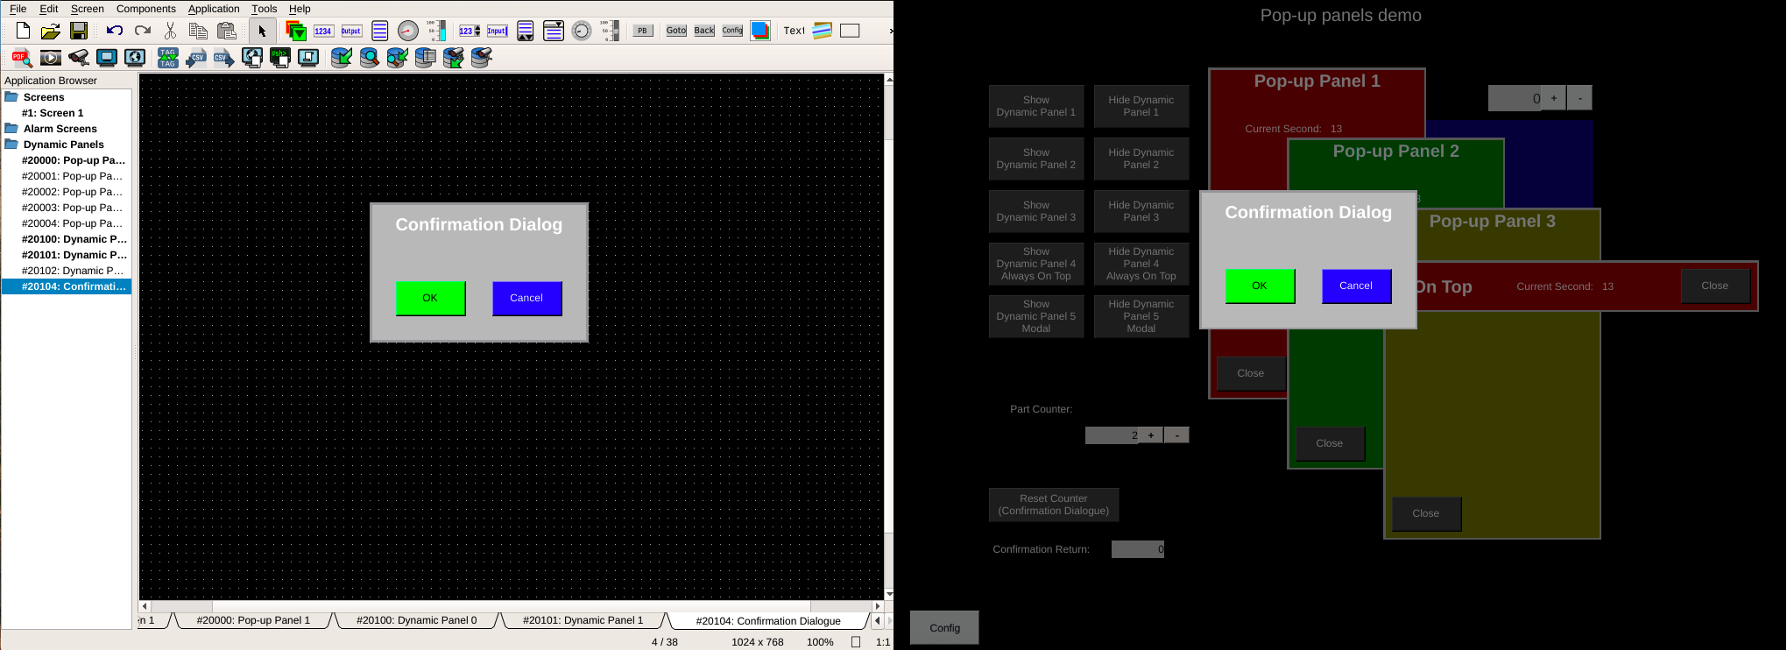
Task: Increment Part Counter with the plus button
Action: (1151, 435)
